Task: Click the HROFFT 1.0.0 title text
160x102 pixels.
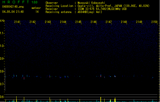Action: [20, 2]
